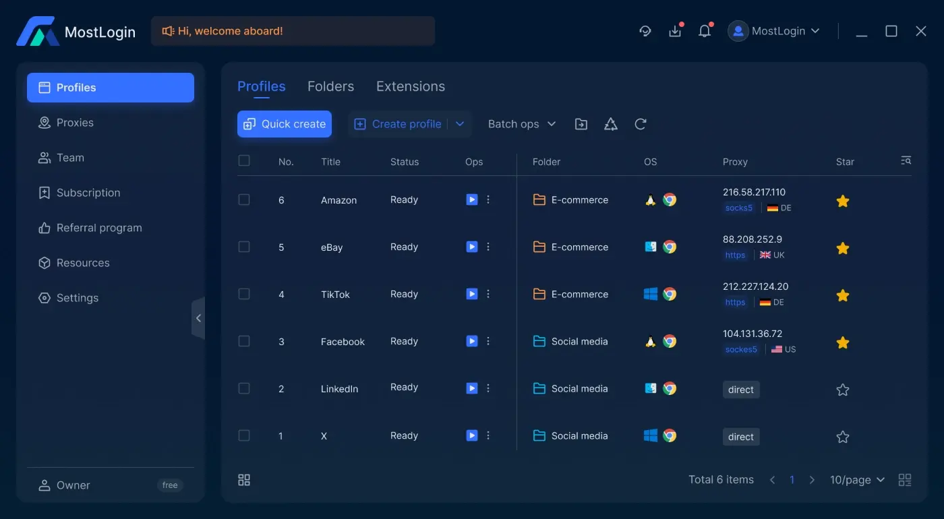This screenshot has width=944, height=519.
Task: Click proxy IP 216.58.217.110
Action: coord(754,192)
